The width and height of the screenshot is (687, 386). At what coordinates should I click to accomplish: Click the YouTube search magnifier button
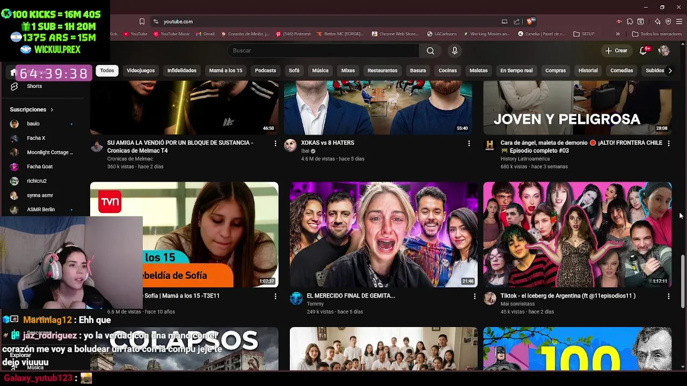coord(430,50)
